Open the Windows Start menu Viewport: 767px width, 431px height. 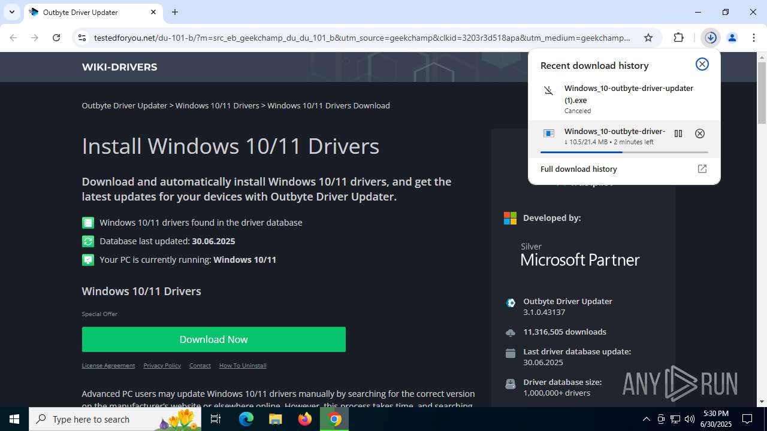click(14, 419)
